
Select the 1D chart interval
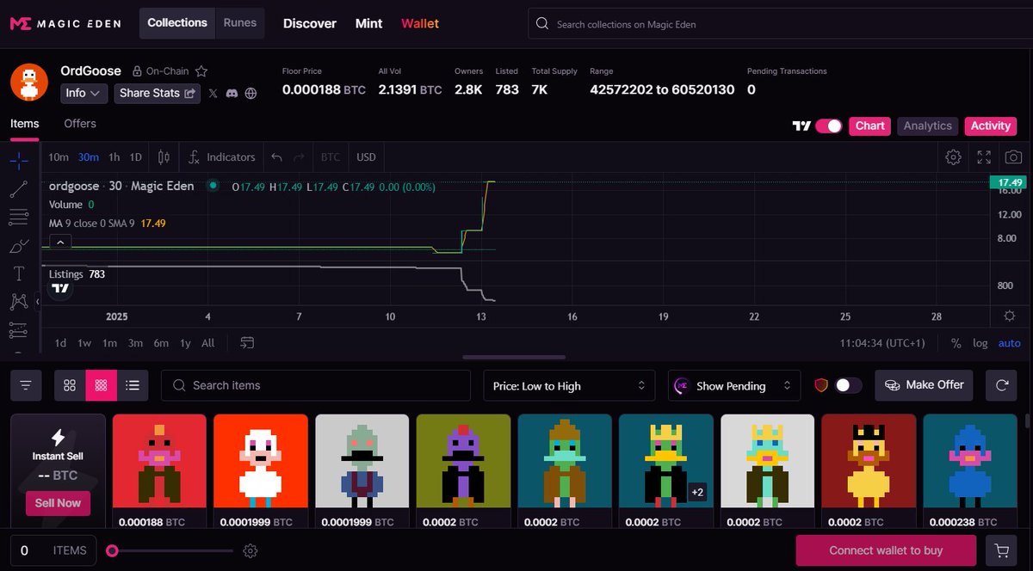[135, 157]
